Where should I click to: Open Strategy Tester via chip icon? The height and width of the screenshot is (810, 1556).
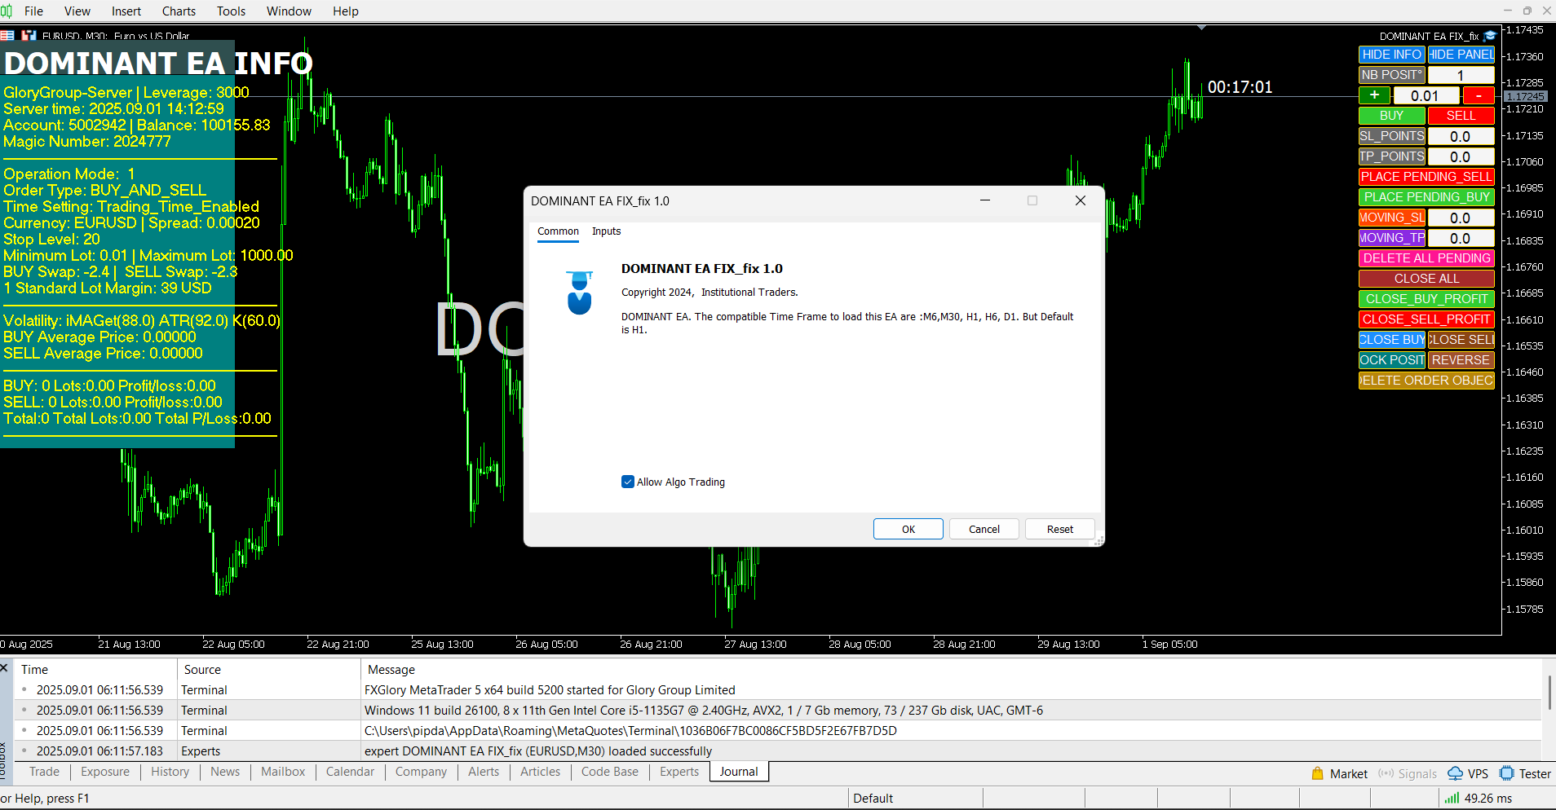pyautogui.click(x=1507, y=773)
